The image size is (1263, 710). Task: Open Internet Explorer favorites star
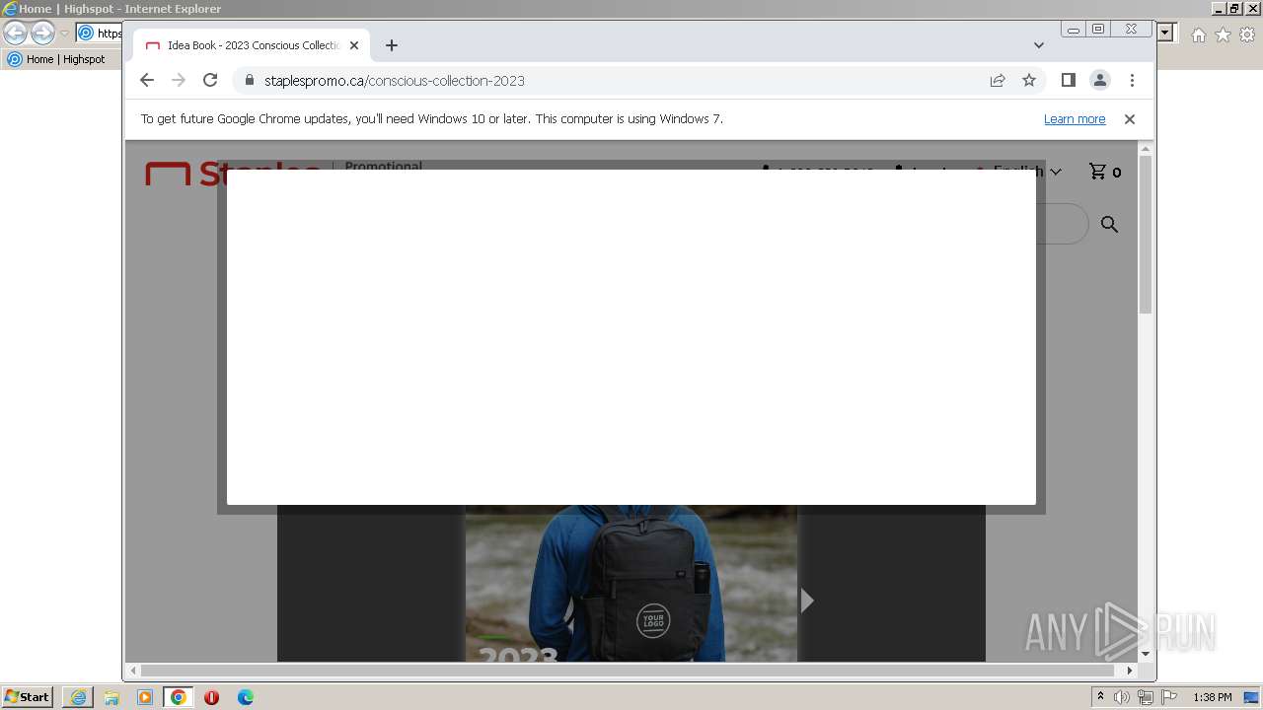[1223, 35]
